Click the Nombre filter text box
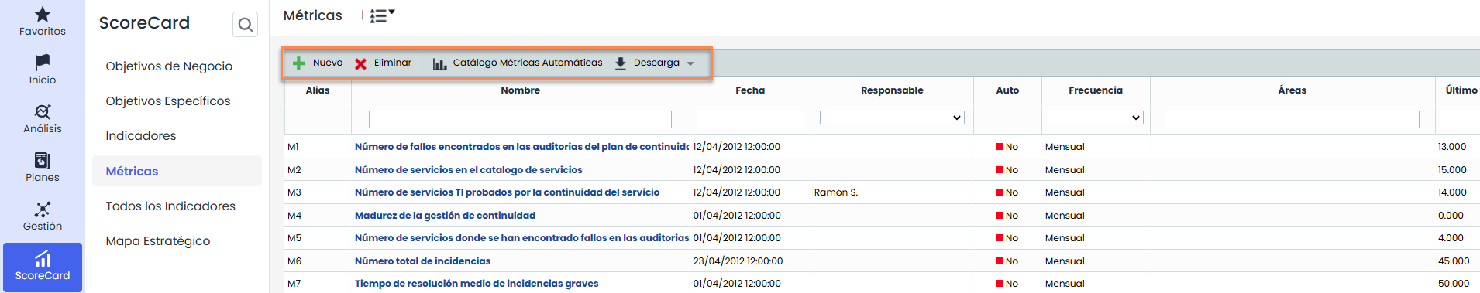 coord(520,119)
